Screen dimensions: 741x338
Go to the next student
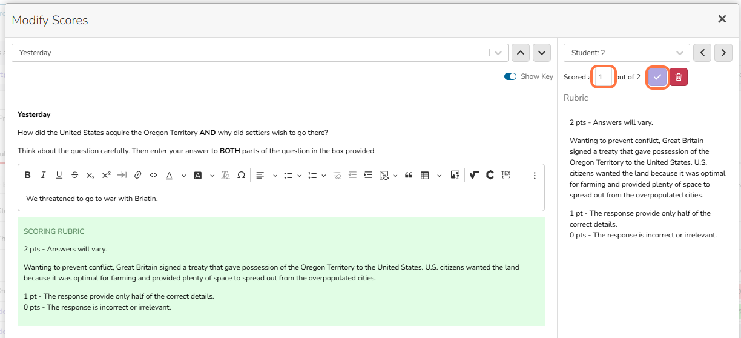click(723, 53)
